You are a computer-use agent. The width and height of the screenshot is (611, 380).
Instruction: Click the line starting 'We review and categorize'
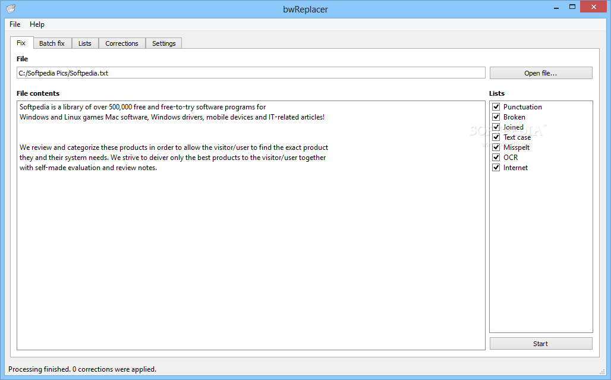[x=174, y=147]
